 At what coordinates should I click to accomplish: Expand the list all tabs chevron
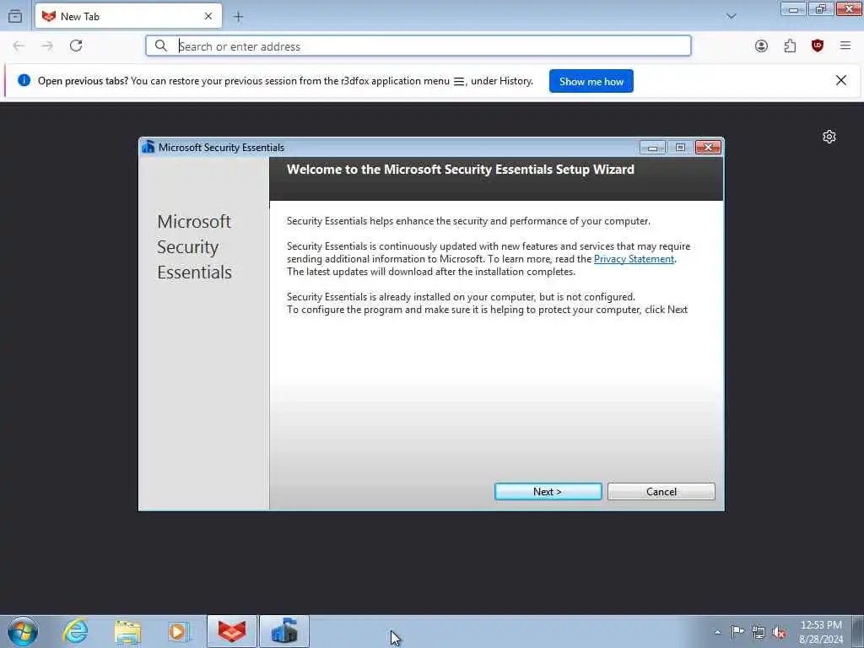point(732,16)
